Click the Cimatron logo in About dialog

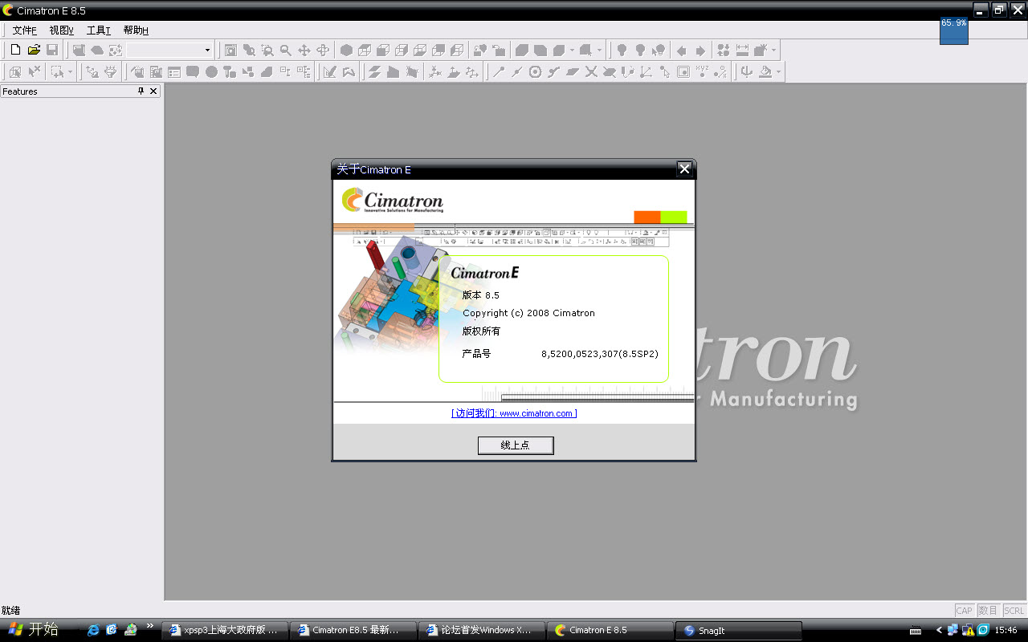[393, 200]
